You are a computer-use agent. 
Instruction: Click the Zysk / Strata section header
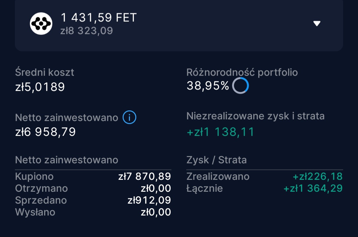point(216,160)
